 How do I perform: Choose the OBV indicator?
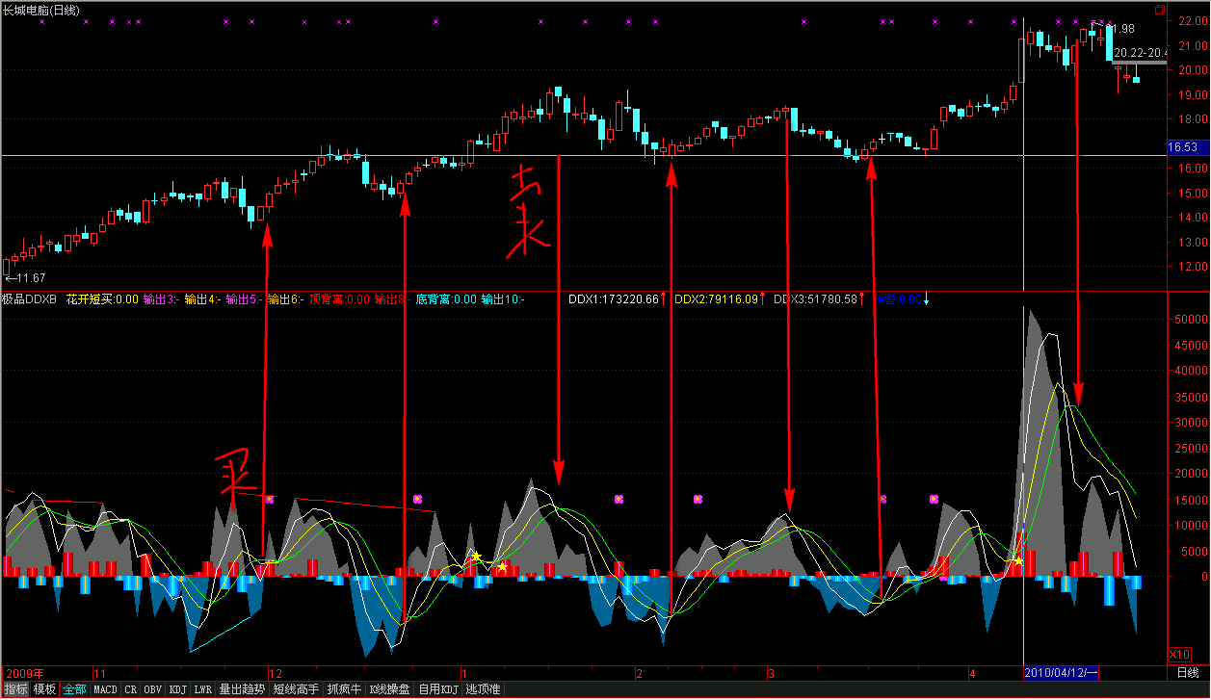(x=153, y=689)
